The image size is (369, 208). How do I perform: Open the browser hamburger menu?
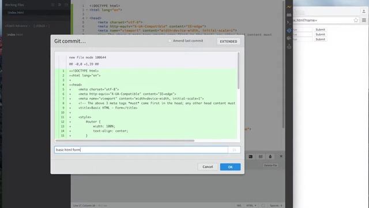pyautogui.click(x=364, y=20)
